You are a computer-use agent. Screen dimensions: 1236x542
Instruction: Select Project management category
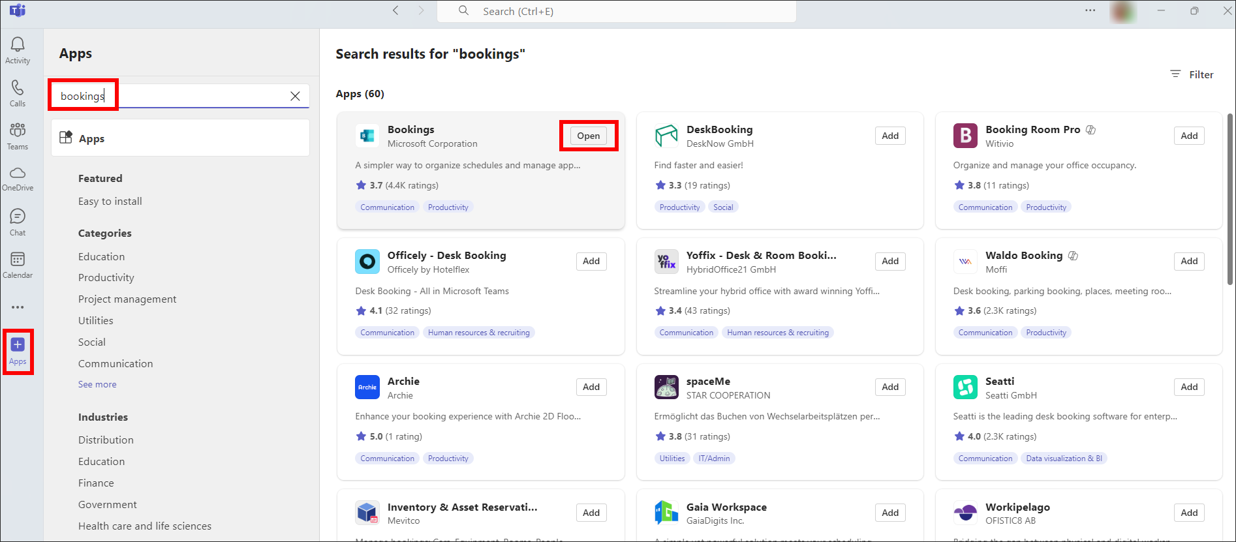click(127, 299)
